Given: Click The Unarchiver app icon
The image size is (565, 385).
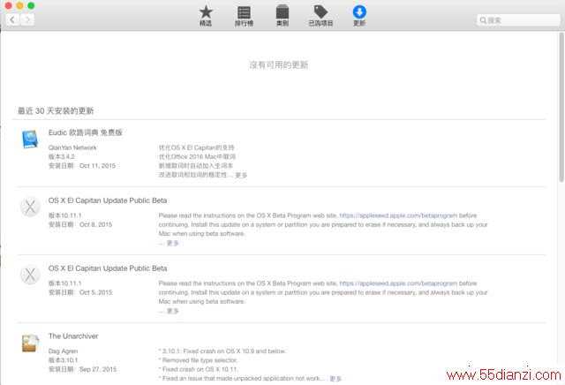Looking at the screenshot, I should [30, 343].
